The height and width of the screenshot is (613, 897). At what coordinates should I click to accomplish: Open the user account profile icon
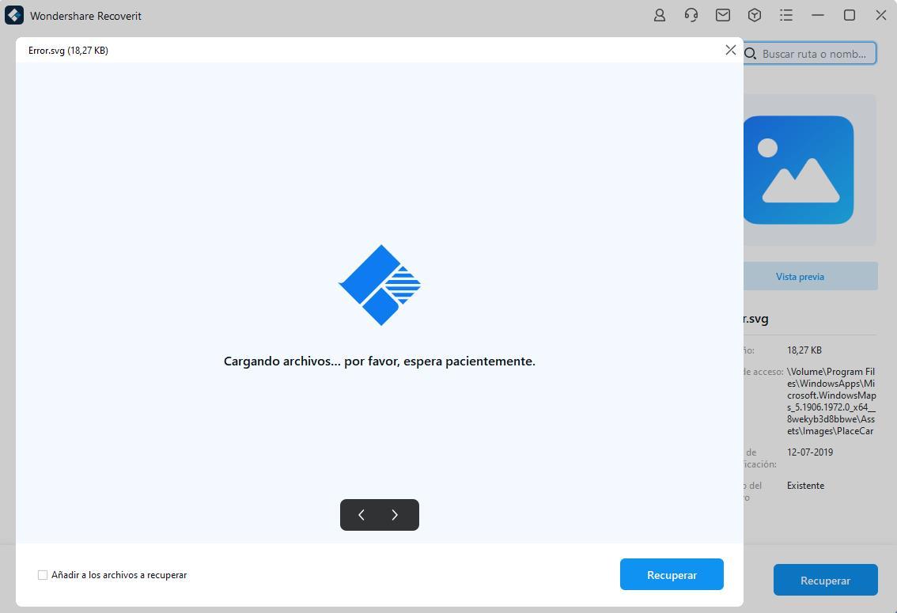[x=659, y=15]
